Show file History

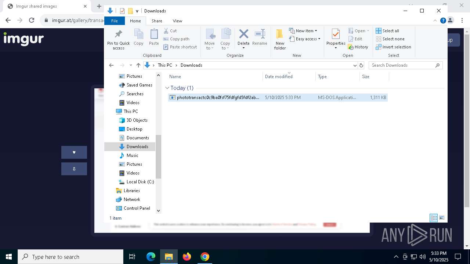pyautogui.click(x=358, y=47)
